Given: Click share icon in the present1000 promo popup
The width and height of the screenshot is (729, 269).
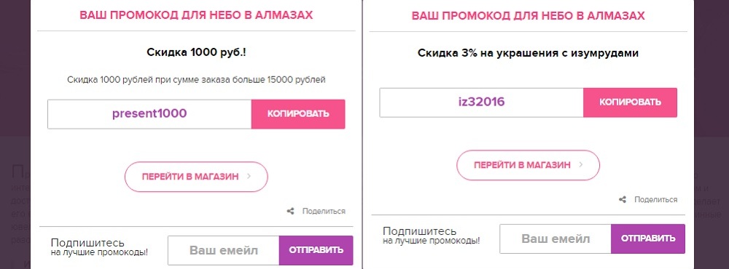Looking at the screenshot, I should (291, 211).
